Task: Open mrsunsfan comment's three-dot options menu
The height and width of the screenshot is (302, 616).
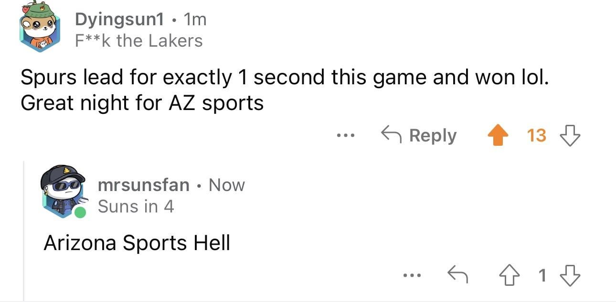Action: (x=412, y=275)
